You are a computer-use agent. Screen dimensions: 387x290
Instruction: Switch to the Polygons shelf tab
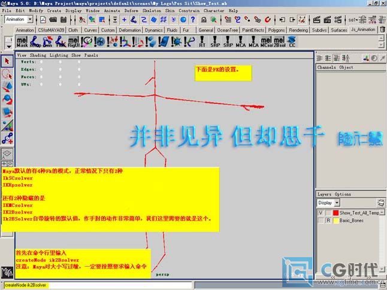click(276, 30)
